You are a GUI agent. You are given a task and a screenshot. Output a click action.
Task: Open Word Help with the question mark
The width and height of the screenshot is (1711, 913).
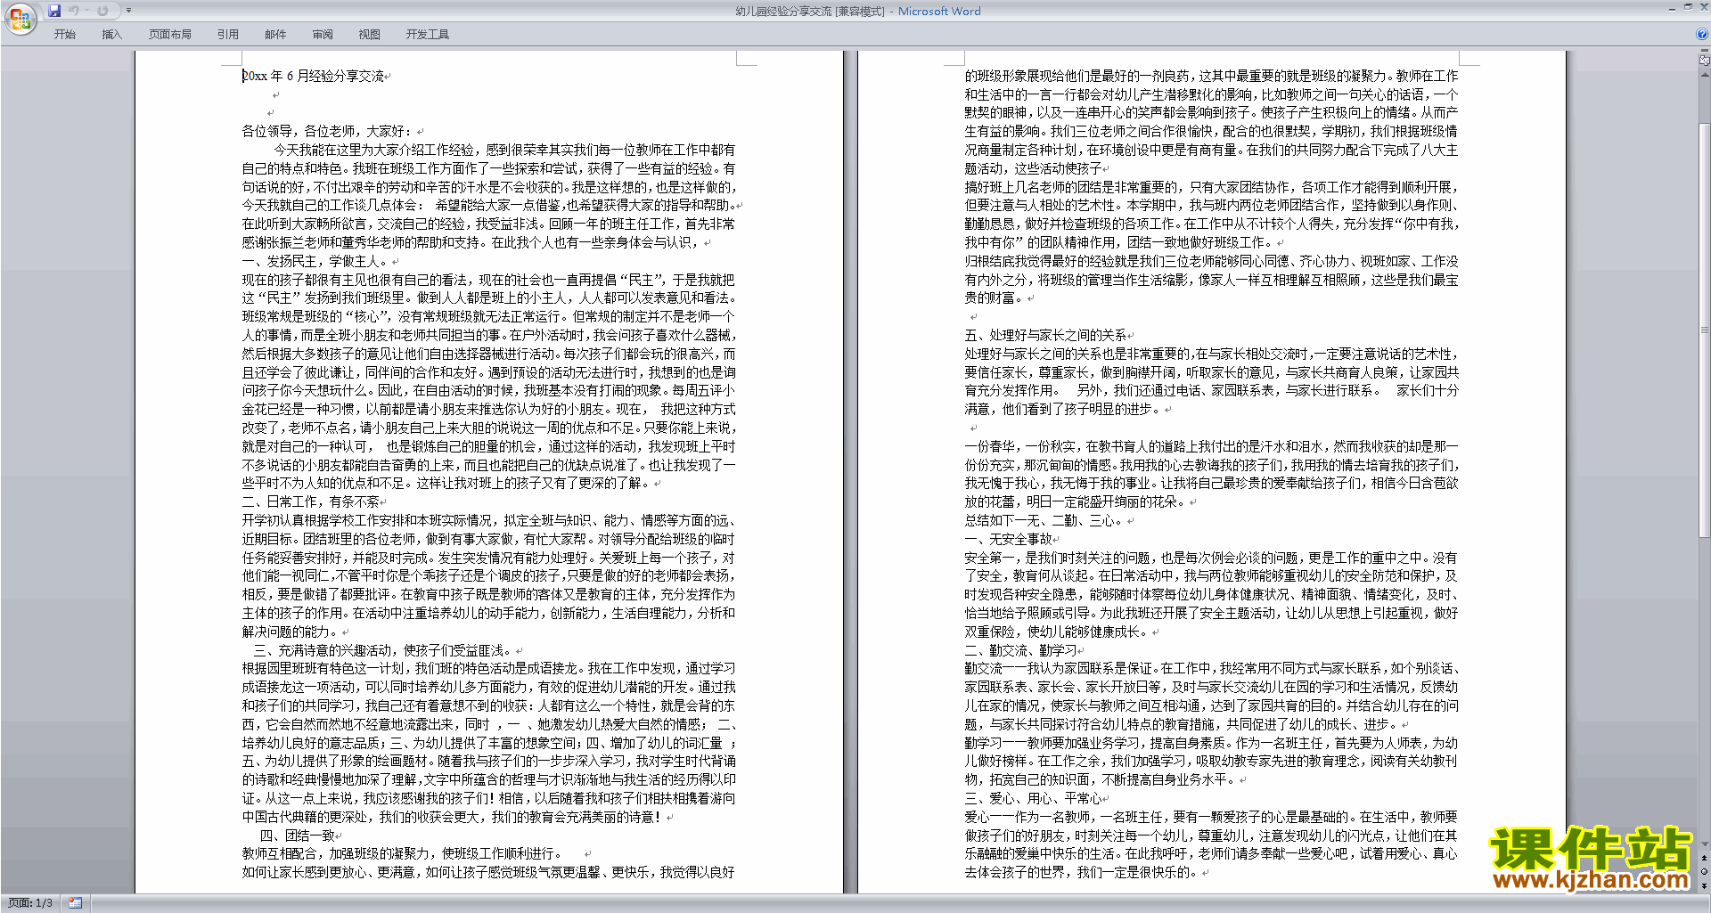click(x=1702, y=34)
